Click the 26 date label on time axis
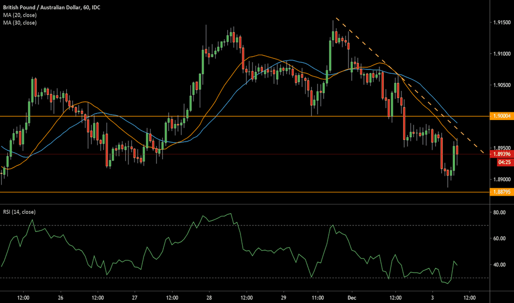514x303 pixels. (60, 297)
